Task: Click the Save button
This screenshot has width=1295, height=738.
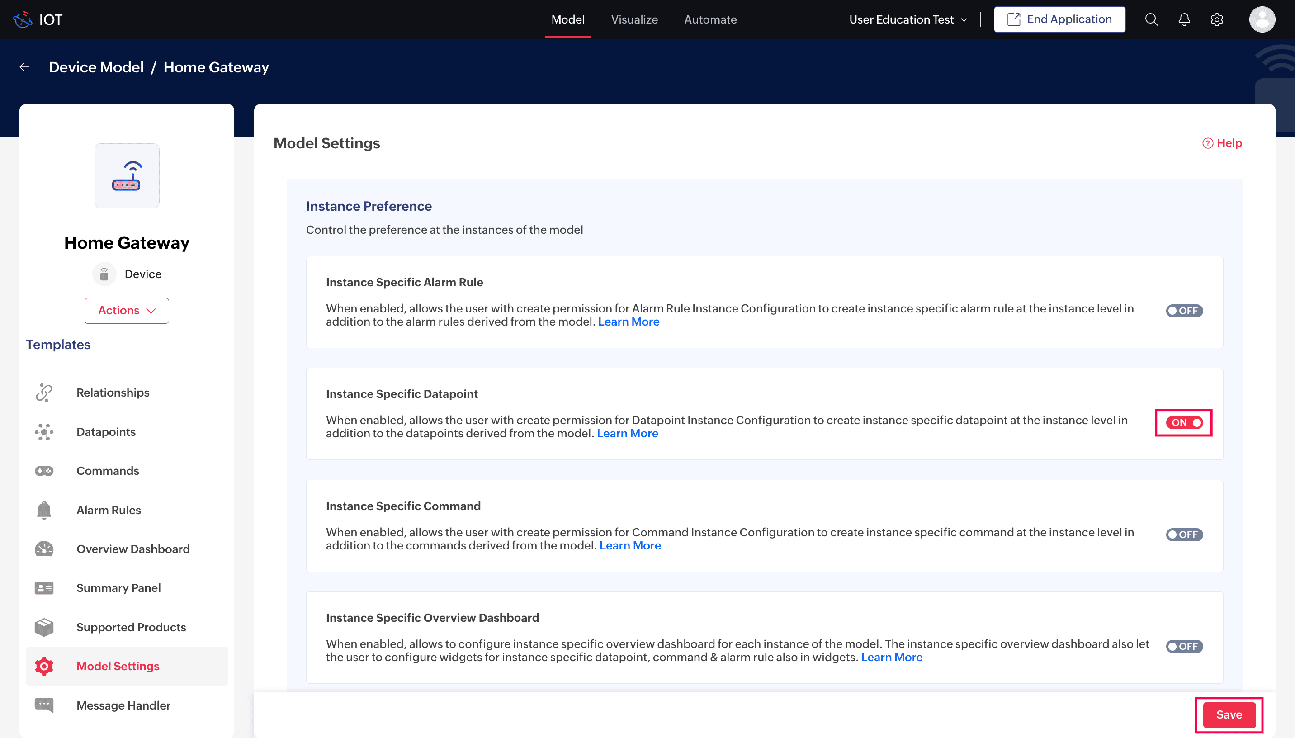Action: [1229, 714]
